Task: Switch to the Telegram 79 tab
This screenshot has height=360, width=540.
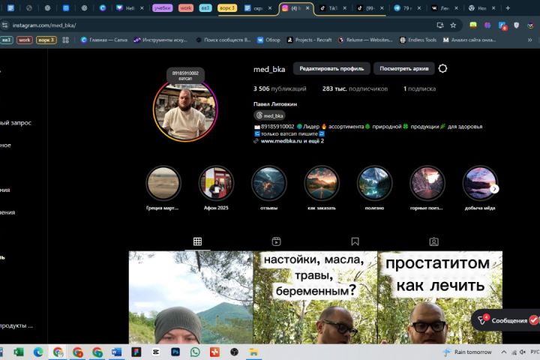Action: click(x=407, y=8)
